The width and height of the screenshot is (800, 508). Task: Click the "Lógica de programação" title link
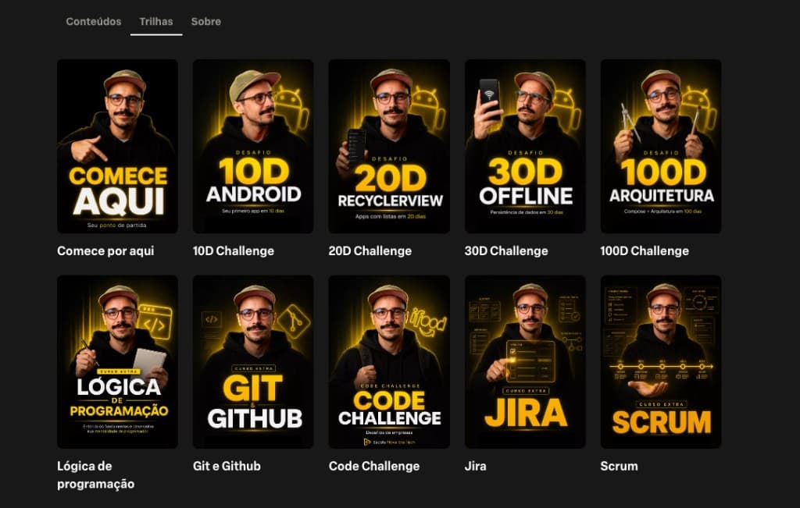pyautogui.click(x=96, y=475)
